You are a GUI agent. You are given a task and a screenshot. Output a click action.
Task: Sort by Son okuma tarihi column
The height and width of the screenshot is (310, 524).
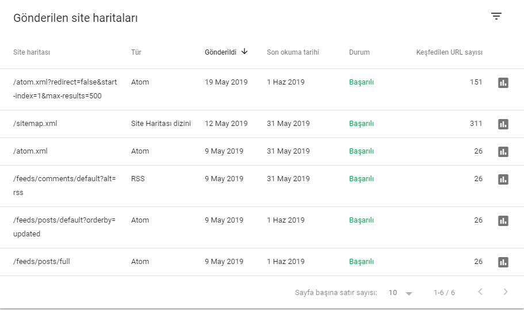pyautogui.click(x=293, y=52)
